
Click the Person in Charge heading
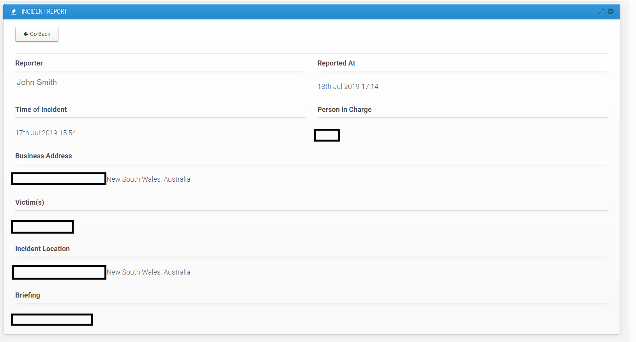coord(344,110)
